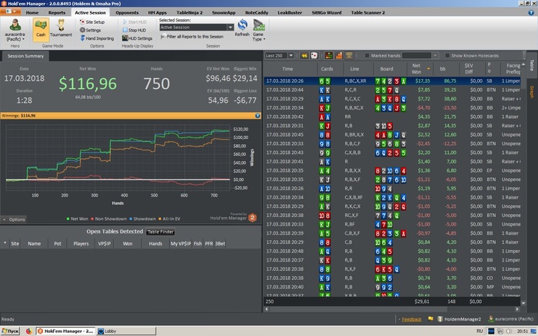Click the colored grid view icon
538x336 pixels.
point(329,55)
